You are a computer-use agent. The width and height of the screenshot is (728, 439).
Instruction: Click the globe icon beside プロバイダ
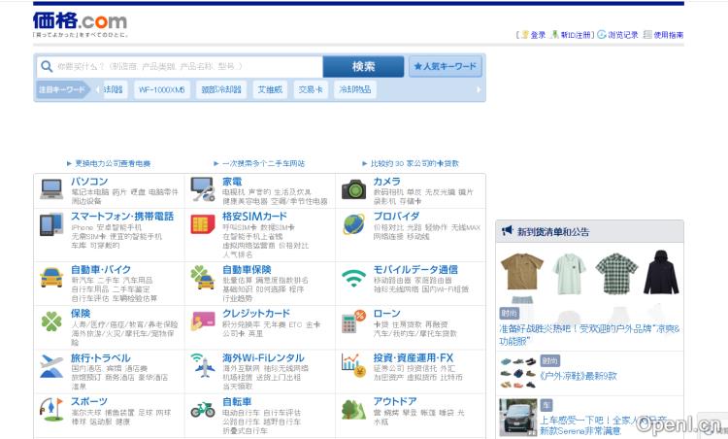pos(353,224)
